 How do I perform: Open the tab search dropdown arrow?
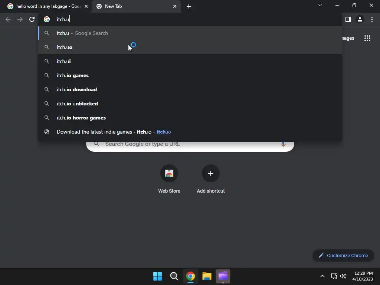(x=320, y=5)
